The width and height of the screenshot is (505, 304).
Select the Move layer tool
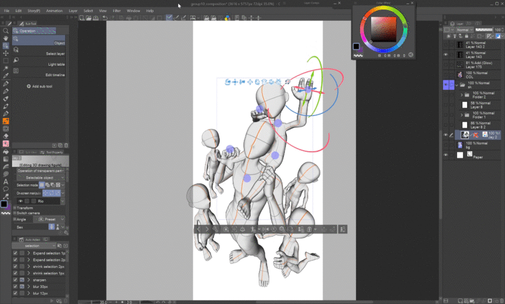(5, 54)
